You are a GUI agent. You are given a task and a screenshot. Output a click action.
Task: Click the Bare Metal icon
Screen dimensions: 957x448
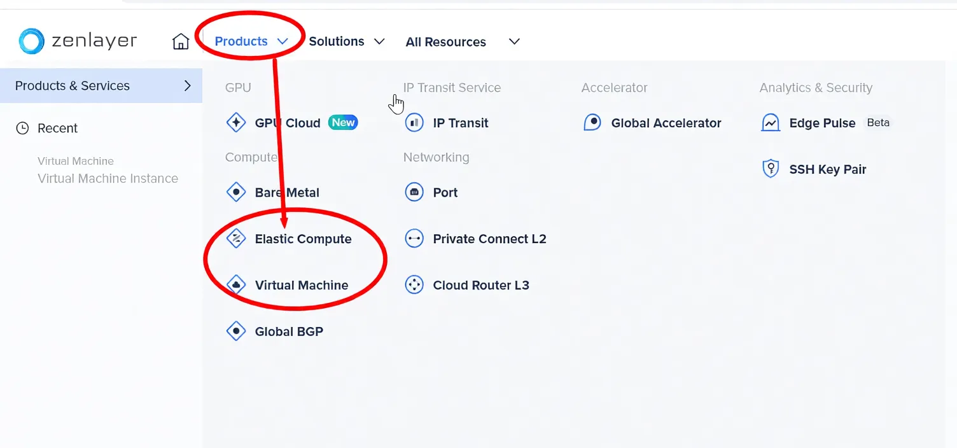click(236, 192)
